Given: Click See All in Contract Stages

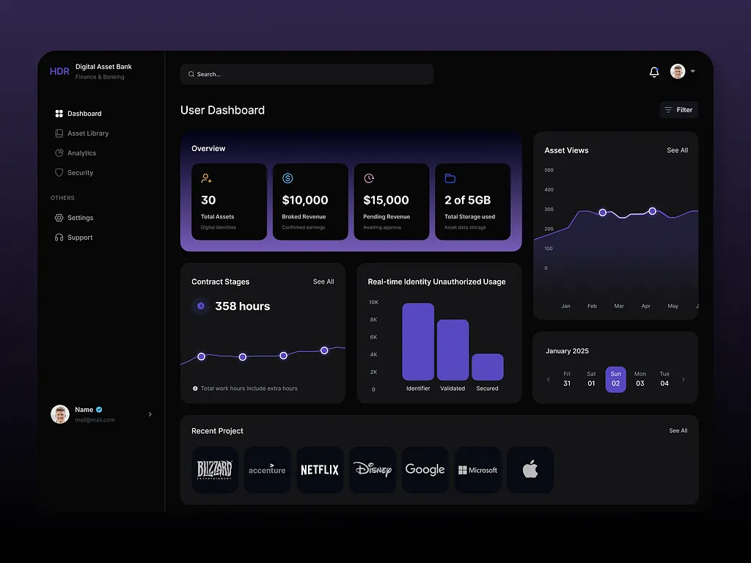Looking at the screenshot, I should tap(323, 281).
